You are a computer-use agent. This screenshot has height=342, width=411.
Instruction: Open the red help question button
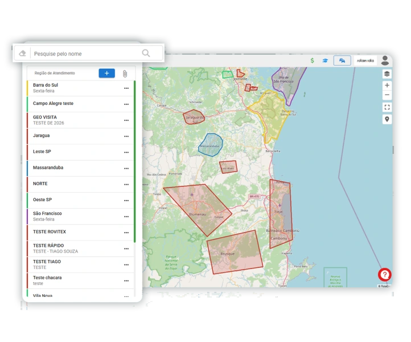click(x=384, y=275)
